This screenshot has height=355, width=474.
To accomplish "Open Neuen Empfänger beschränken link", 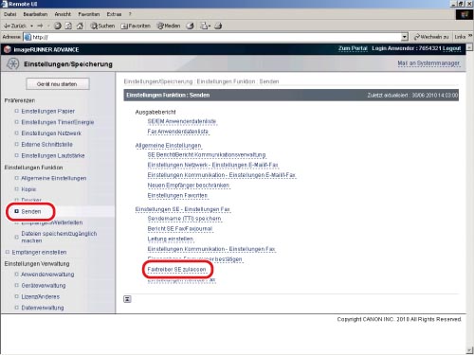I will [189, 186].
